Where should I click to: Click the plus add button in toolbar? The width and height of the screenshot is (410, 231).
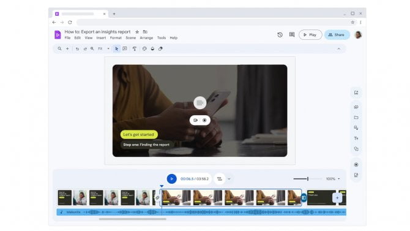(67, 49)
